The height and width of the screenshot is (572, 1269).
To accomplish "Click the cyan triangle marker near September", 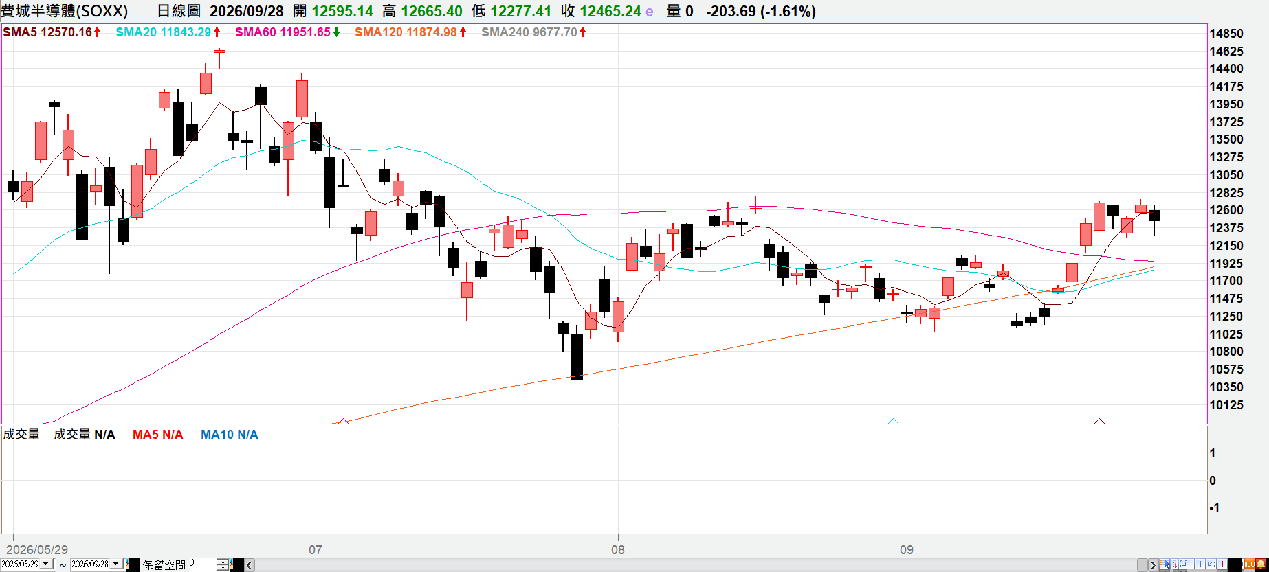I will point(893,421).
